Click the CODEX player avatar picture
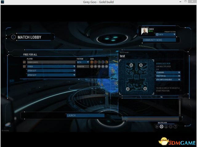The width and height of the screenshot is (197, 147). tap(144, 31)
